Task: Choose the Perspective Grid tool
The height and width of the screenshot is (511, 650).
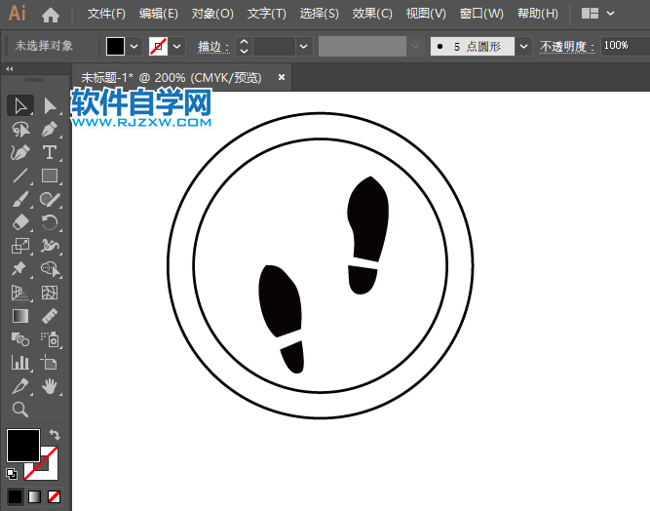Action: [x=19, y=293]
